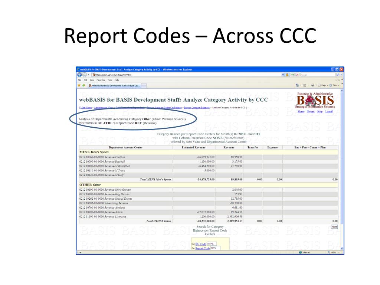The height and width of the screenshot is (285, 380).
Task: Click the Refresh page icon
Action: tap(292, 75)
